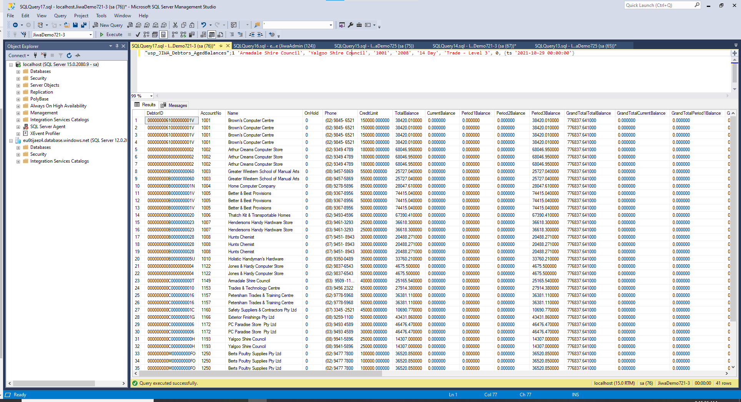Image resolution: width=741 pixels, height=402 pixels.
Task: Open the Connect dropdown in Object Explorer
Action: coord(19,55)
